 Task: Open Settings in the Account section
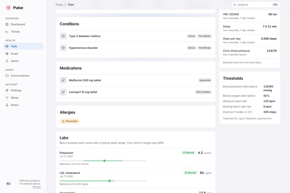pos(23,90)
